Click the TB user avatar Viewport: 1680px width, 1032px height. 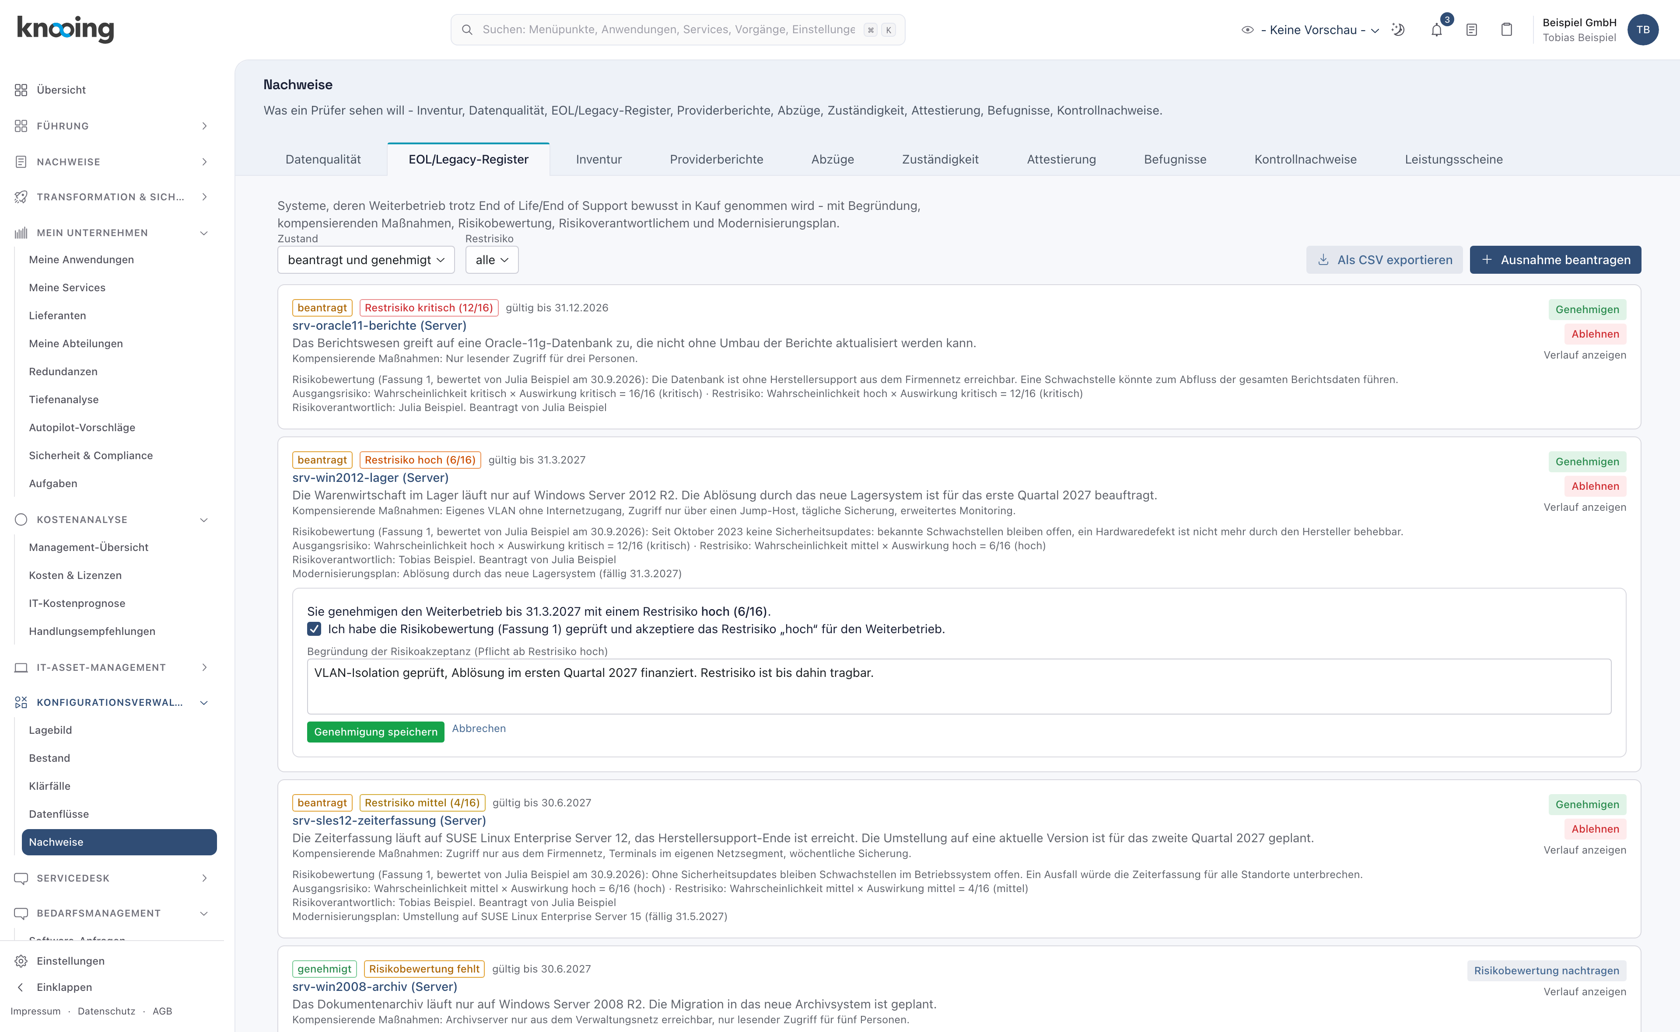[x=1642, y=30]
